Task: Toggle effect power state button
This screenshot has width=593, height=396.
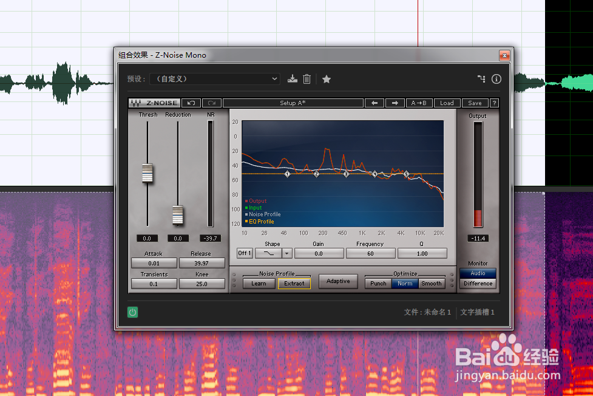Action: click(132, 312)
